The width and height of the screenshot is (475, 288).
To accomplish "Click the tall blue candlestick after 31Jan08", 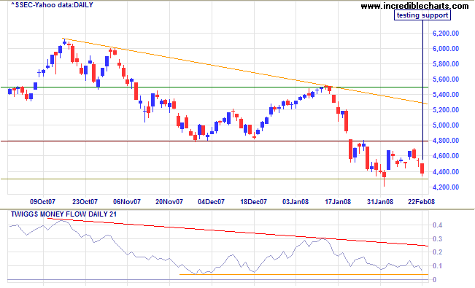I will tap(388, 160).
